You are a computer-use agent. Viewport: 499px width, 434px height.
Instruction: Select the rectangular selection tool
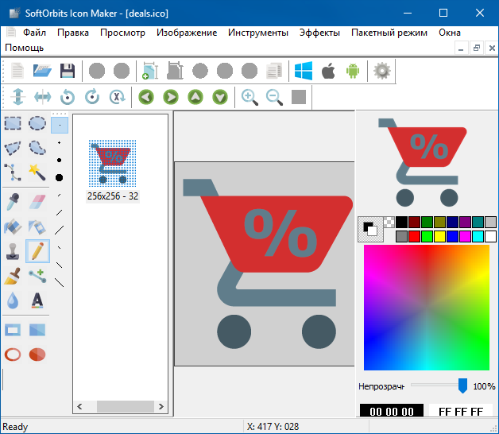13,123
